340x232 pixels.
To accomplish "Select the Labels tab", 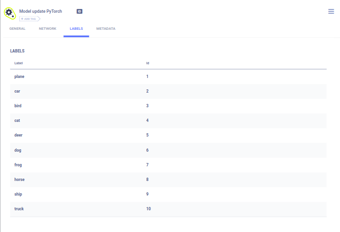I will coord(76,29).
